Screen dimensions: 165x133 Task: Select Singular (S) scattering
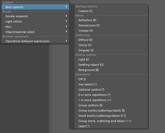pos(111,50)
